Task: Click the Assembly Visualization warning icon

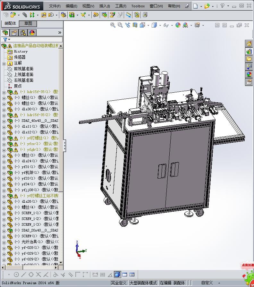Action: [137, 15]
